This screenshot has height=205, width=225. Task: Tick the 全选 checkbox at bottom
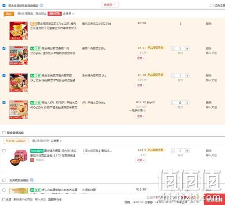point(4,200)
